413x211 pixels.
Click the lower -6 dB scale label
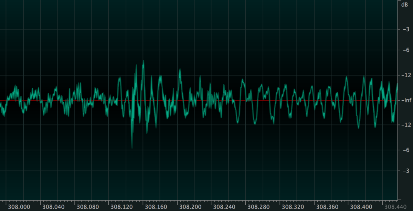coord(406,150)
